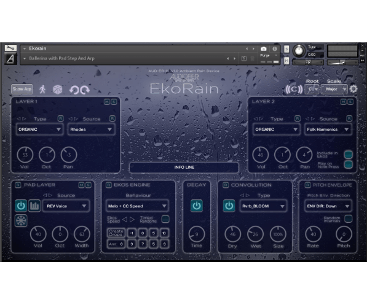367x305 pixels.
Task: Click Layer 1 Source R randomize icon
Action: pos(112,118)
